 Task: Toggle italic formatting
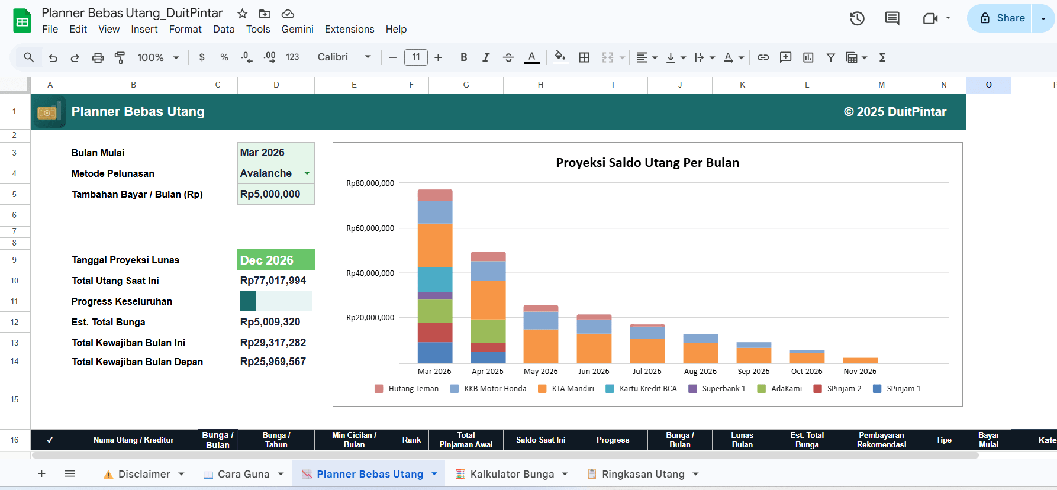click(486, 57)
